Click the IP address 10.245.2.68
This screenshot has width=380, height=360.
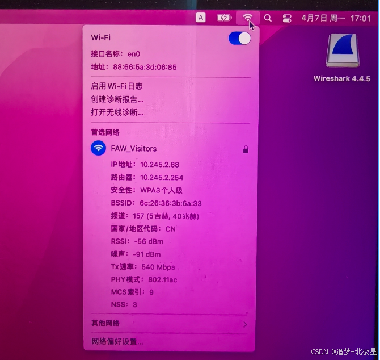159,165
